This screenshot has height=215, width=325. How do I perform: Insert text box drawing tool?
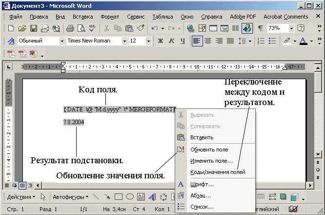point(141,197)
